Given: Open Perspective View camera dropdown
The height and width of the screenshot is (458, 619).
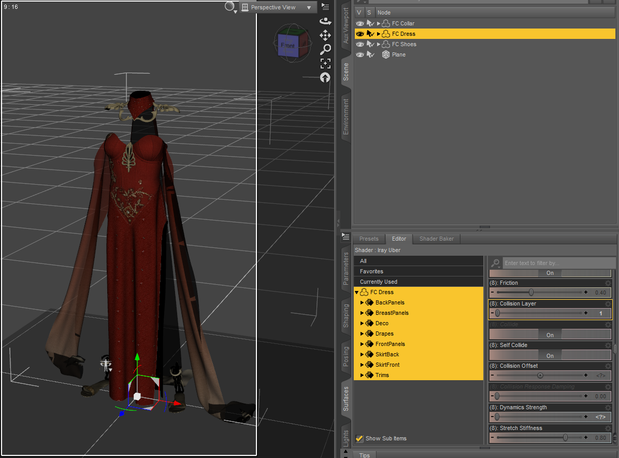Looking at the screenshot, I should point(278,7).
